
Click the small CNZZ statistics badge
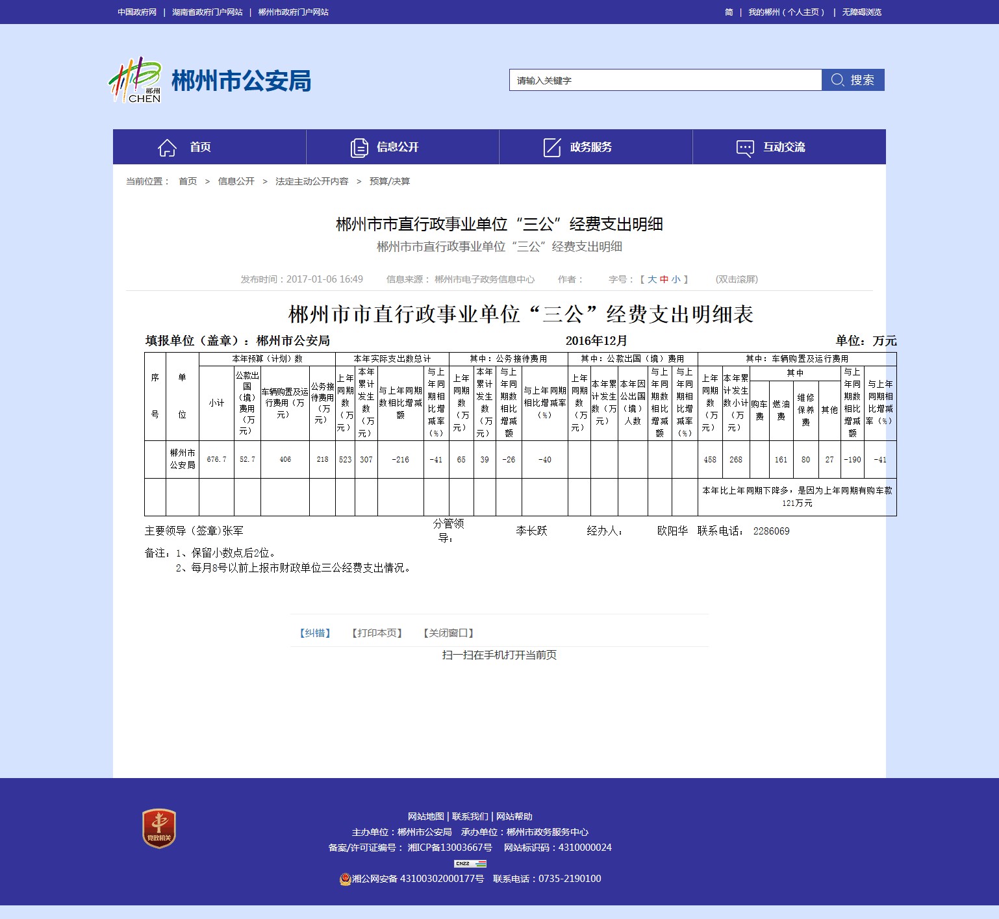coord(470,863)
